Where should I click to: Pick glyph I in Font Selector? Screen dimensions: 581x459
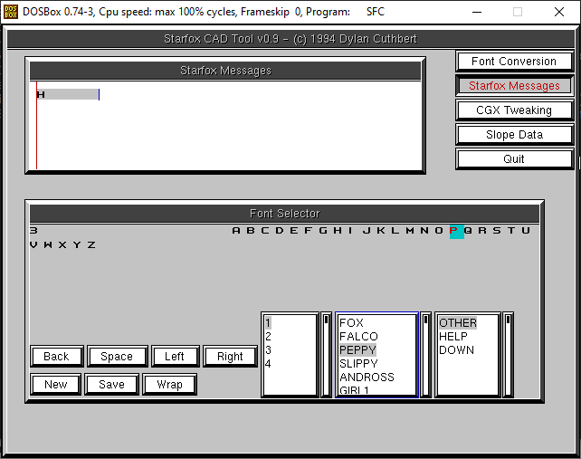(350, 231)
